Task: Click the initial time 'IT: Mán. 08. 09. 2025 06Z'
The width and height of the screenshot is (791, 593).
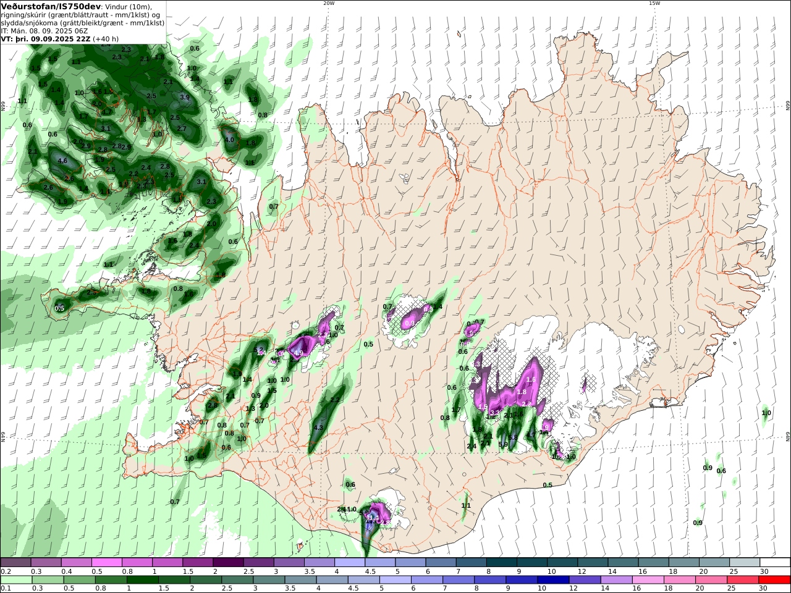Action: 44,30
